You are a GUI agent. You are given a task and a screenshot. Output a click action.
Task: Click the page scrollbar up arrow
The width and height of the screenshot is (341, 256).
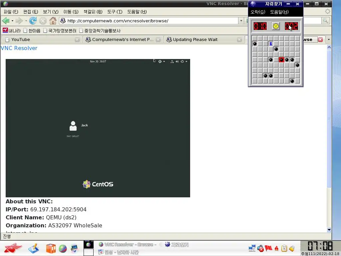click(329, 47)
